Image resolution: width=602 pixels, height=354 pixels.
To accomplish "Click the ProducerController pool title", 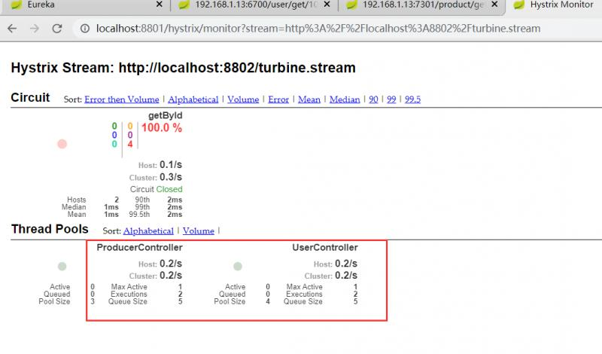I will [139, 247].
